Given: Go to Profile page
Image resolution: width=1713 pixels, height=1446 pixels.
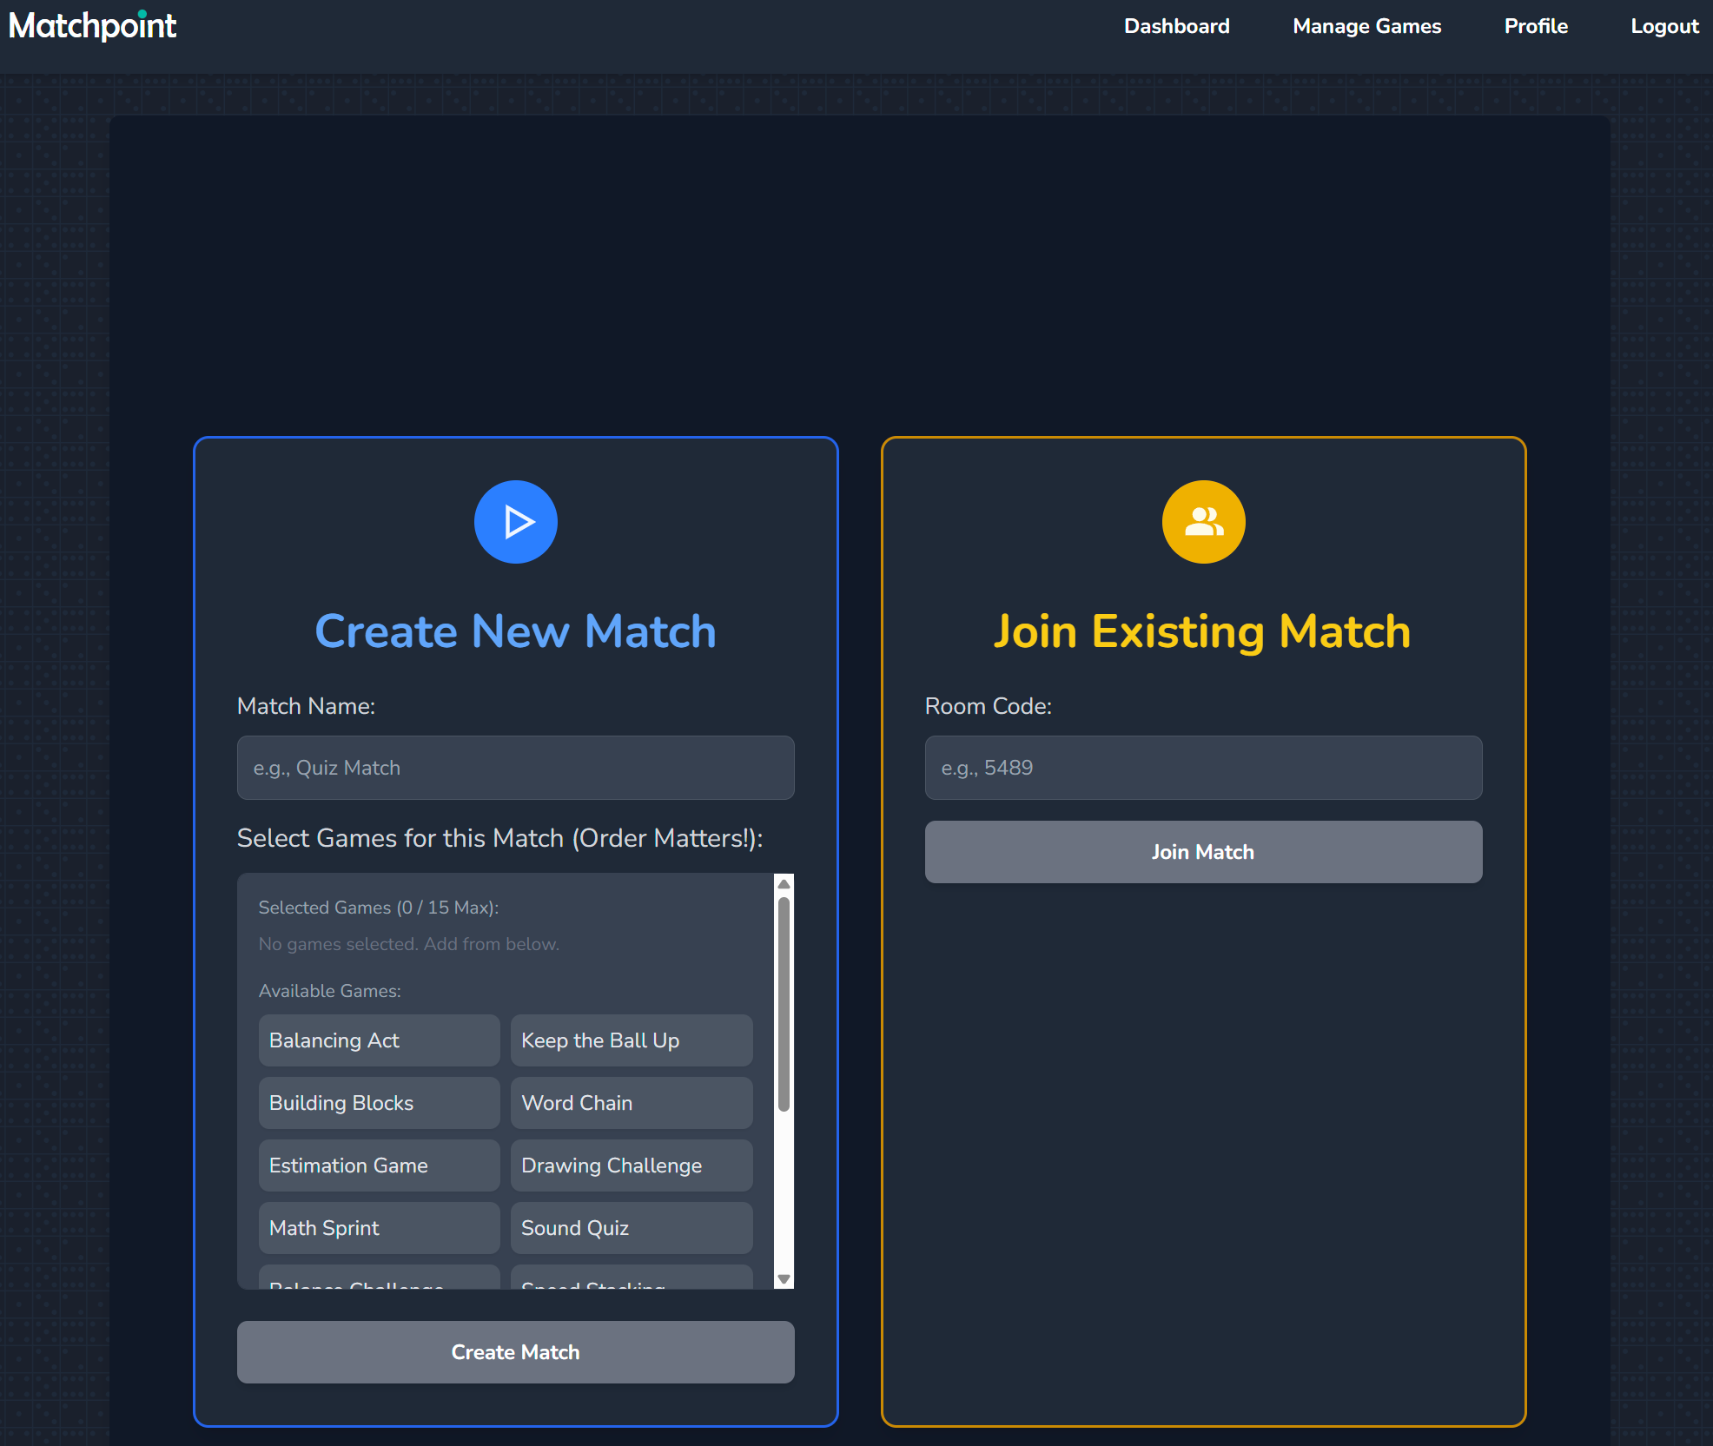Looking at the screenshot, I should 1535,26.
